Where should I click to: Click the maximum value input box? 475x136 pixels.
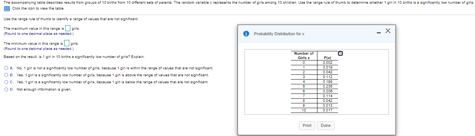pyautogui.click(x=68, y=29)
